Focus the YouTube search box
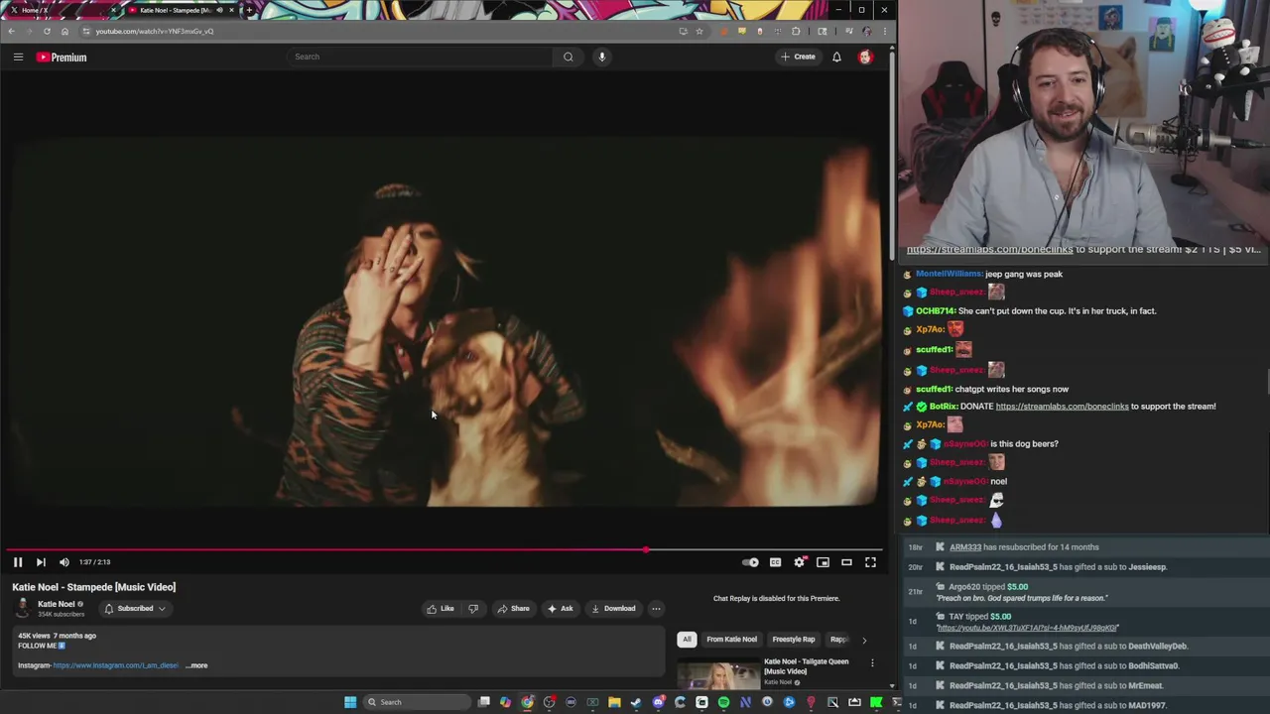 coord(420,57)
